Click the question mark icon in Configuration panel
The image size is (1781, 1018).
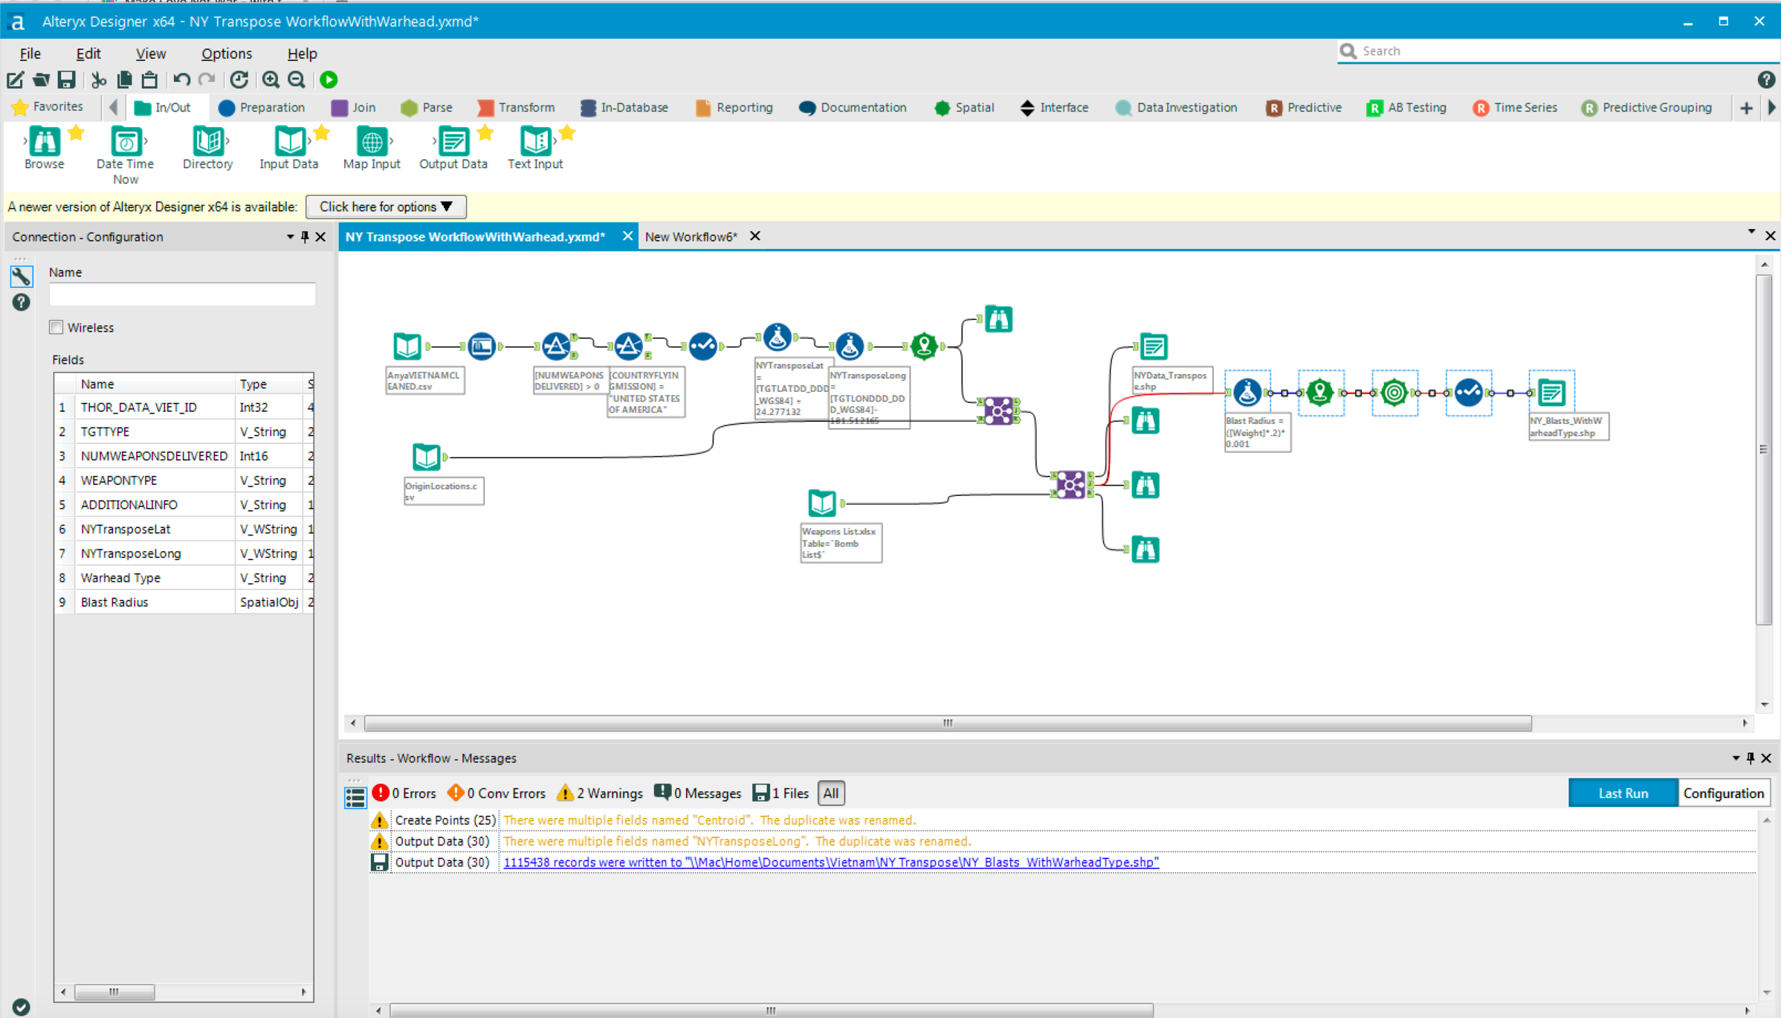point(21,302)
